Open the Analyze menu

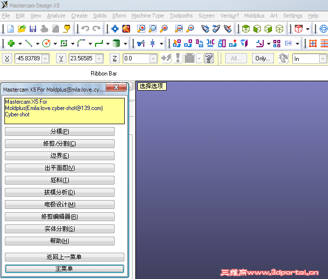[x=56, y=16]
